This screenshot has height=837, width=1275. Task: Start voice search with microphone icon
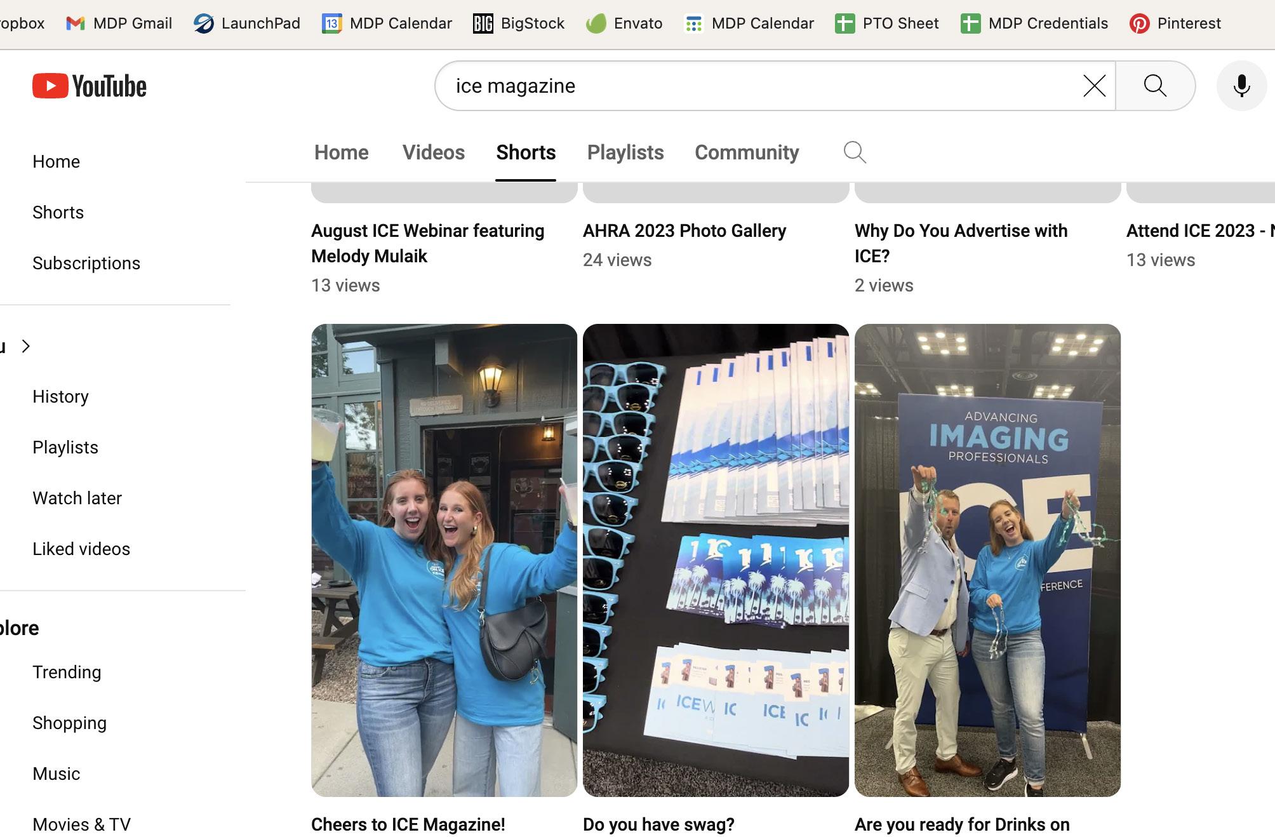(1241, 86)
